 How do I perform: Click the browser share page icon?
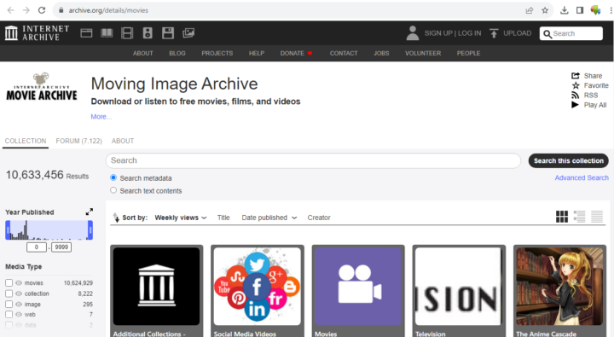click(530, 10)
